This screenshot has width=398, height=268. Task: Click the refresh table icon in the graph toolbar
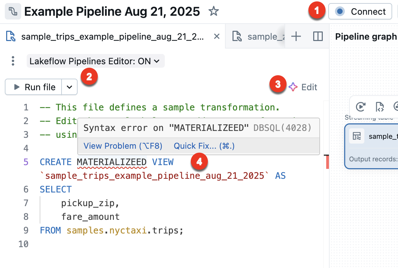coord(360,107)
